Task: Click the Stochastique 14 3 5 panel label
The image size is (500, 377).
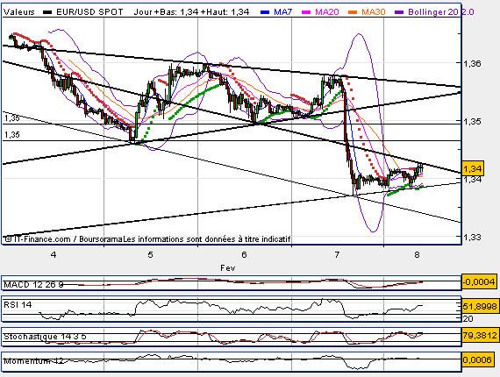Action: (45, 337)
